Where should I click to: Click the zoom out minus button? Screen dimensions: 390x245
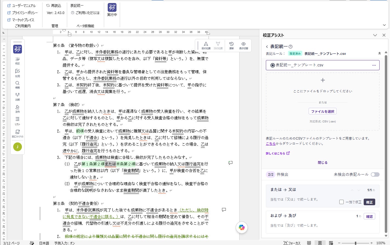pyautogui.click(x=339, y=243)
